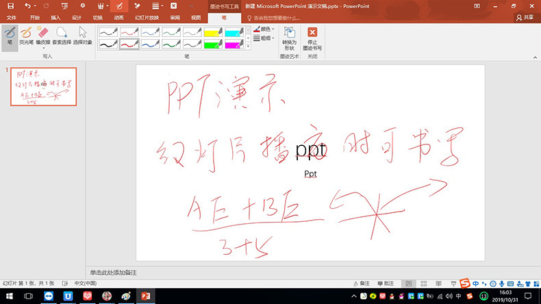
Task: Click the X box icon in quick access toolbar
Action: coord(173,6)
